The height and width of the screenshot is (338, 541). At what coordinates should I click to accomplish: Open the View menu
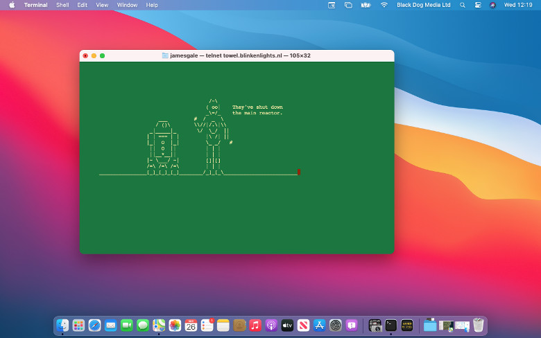click(x=102, y=5)
